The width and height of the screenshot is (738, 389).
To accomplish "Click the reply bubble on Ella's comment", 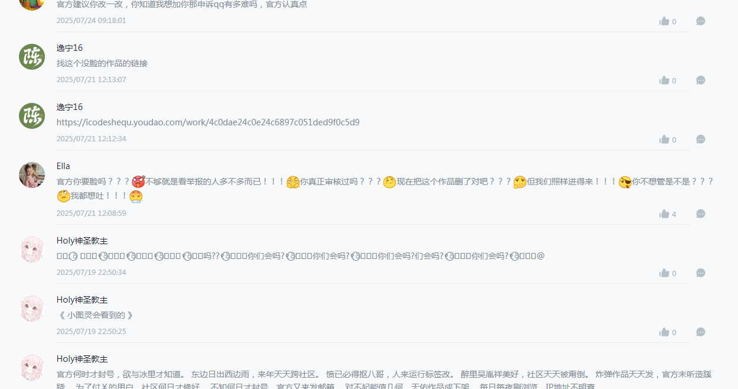I will [701, 214].
